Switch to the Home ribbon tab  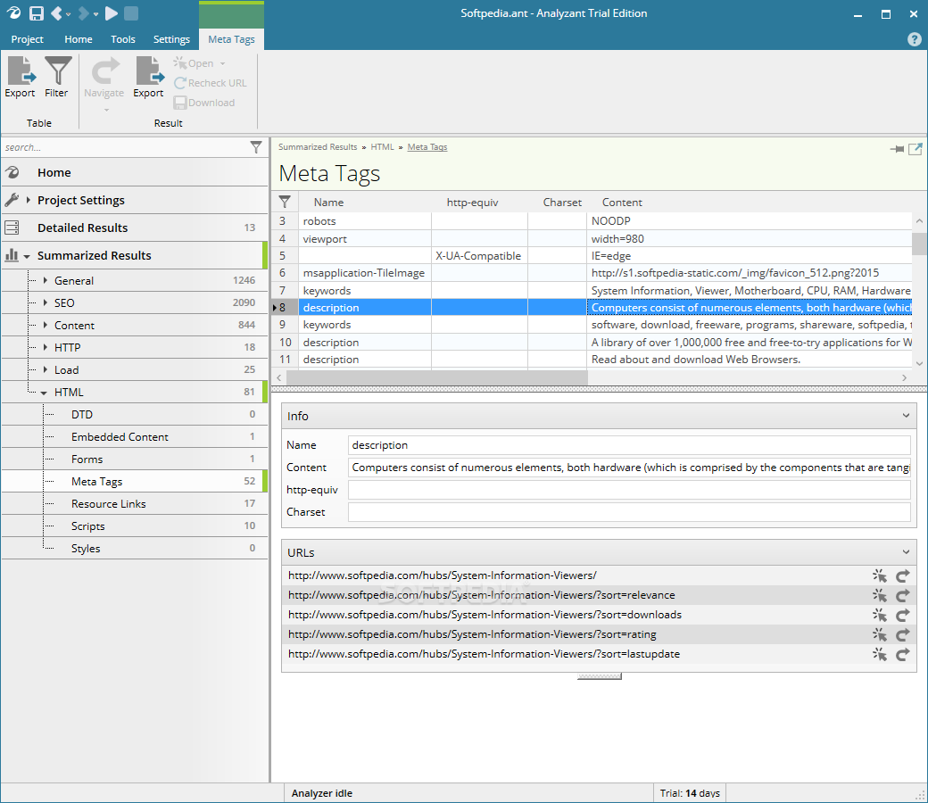tap(79, 39)
